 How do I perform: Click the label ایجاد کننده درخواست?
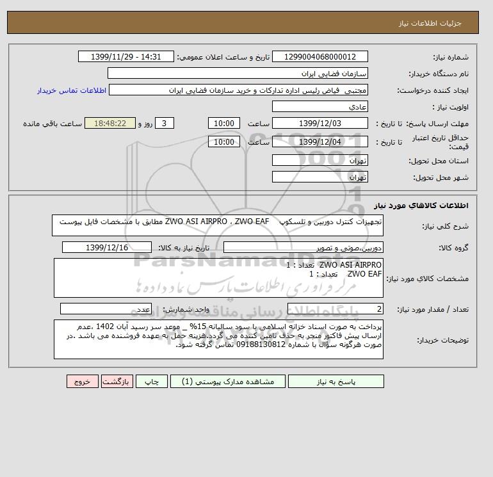point(433,90)
